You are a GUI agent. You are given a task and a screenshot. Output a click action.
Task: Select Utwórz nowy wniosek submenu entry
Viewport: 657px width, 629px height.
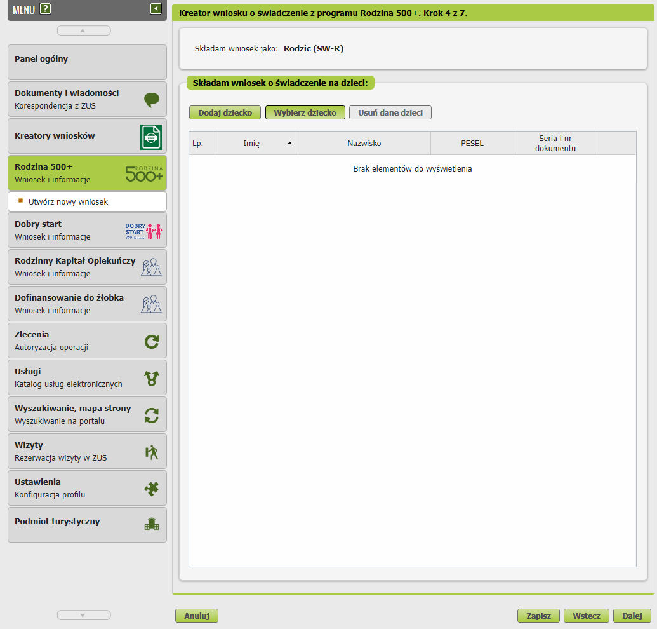point(68,201)
